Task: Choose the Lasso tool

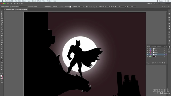Action: click(x=2, y=18)
